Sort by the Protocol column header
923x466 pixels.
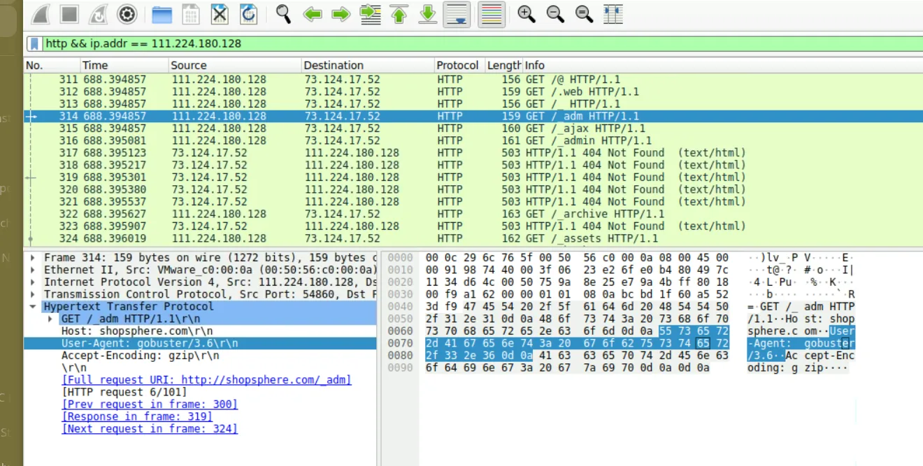[459, 65]
